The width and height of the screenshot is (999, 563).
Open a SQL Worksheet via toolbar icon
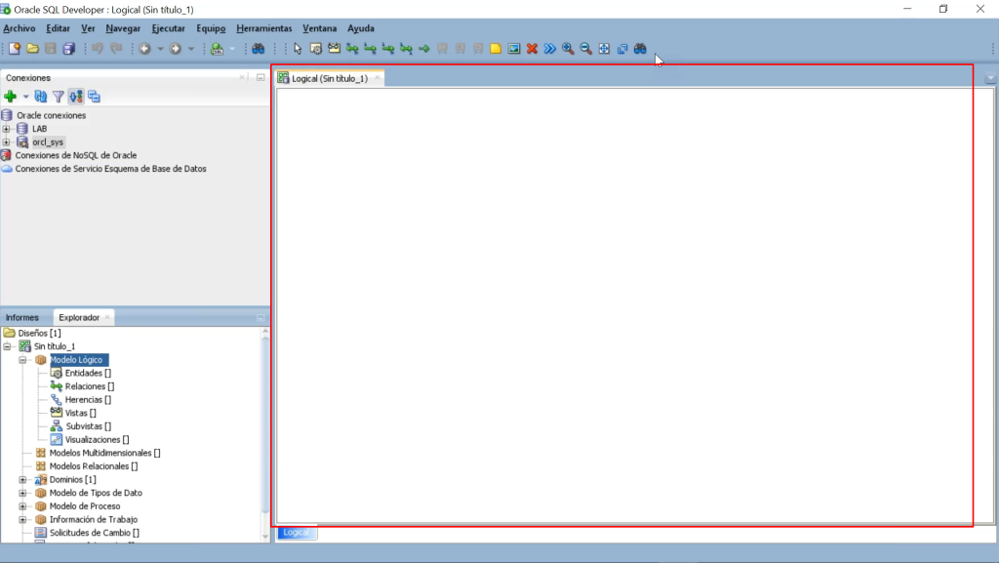click(x=218, y=49)
